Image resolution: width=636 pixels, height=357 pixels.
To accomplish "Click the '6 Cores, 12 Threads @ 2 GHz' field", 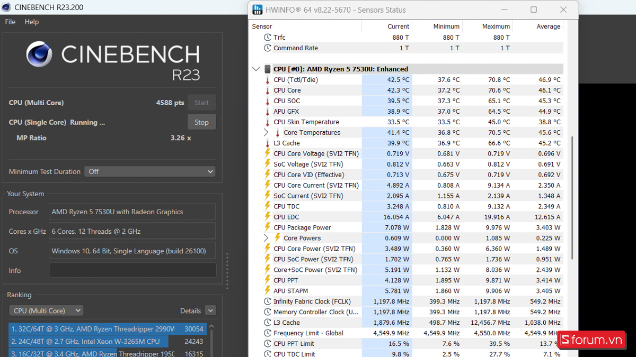I will click(132, 231).
